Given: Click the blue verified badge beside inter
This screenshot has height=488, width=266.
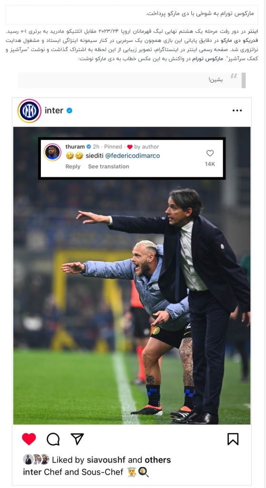Looking at the screenshot, I should click(69, 111).
